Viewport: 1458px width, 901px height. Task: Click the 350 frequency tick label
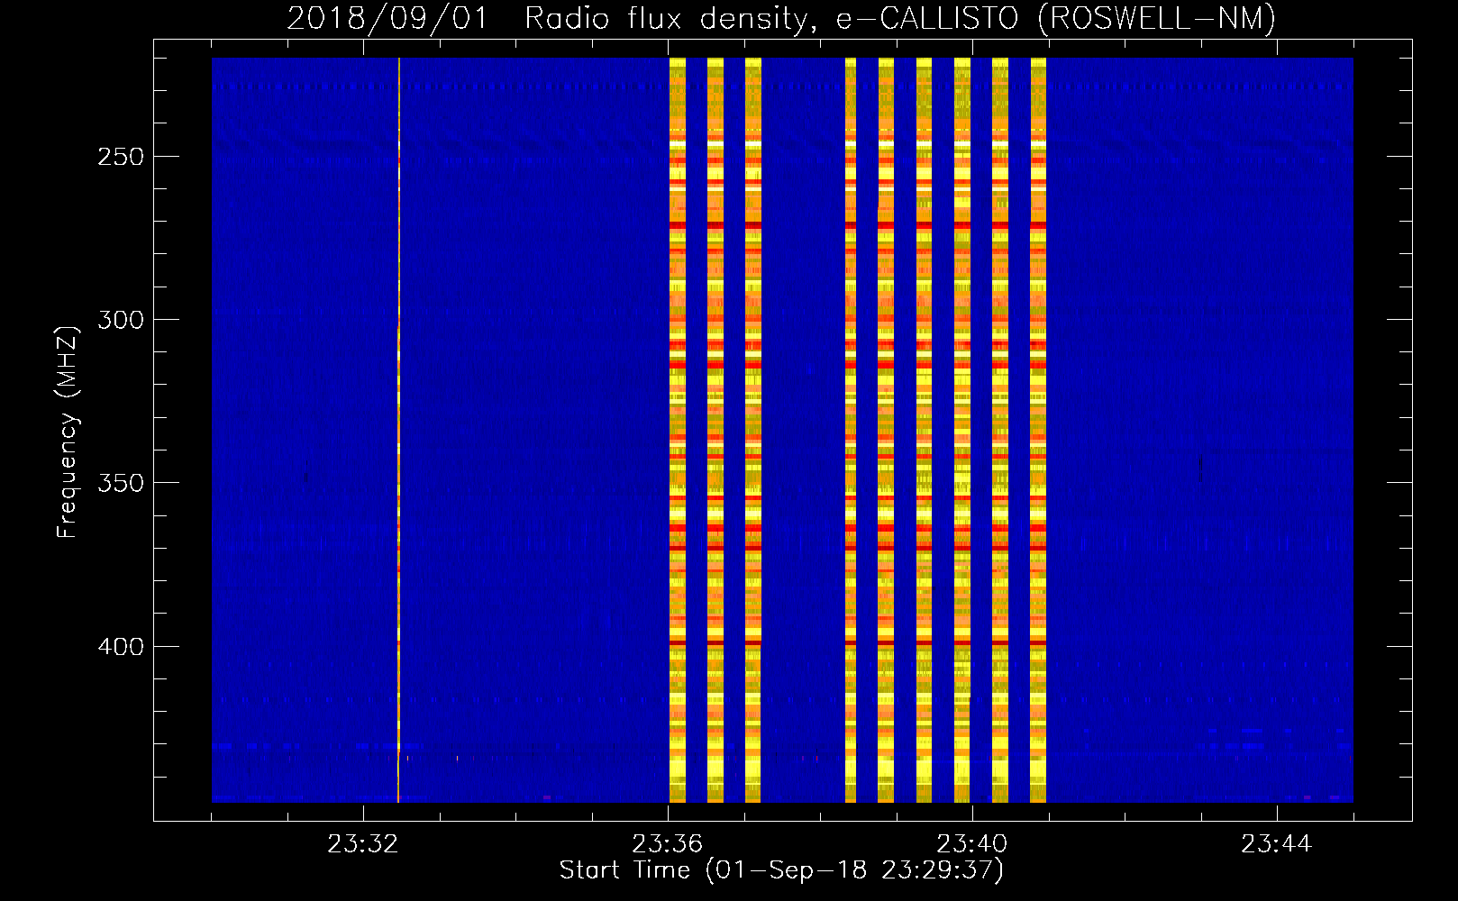[x=121, y=483]
